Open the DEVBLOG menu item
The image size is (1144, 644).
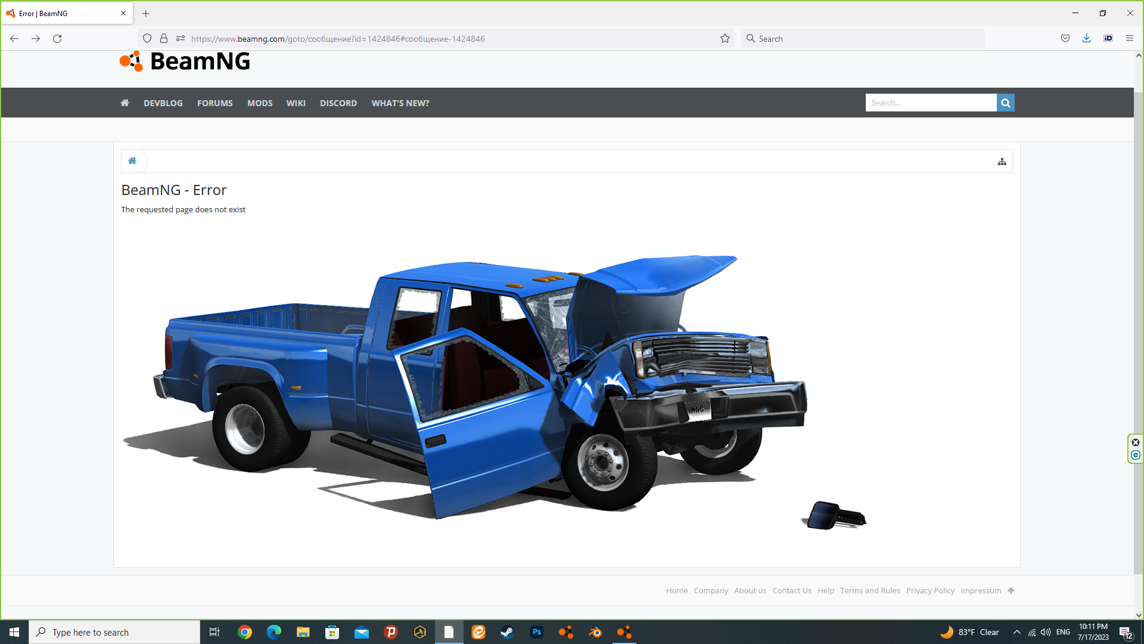[x=163, y=103]
